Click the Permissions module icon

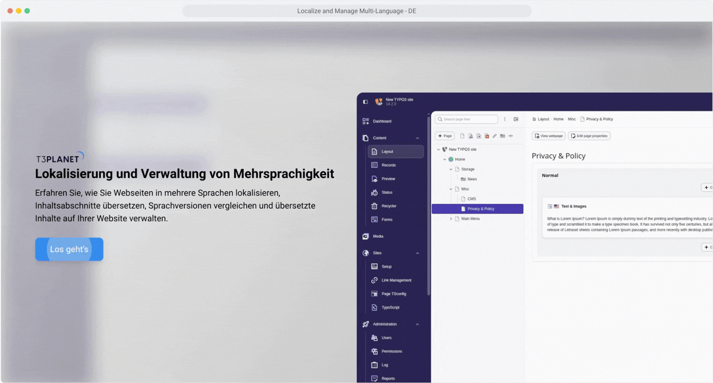tap(374, 351)
